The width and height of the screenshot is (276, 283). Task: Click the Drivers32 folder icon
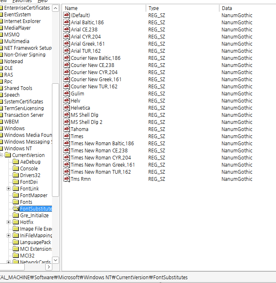coord(15,175)
